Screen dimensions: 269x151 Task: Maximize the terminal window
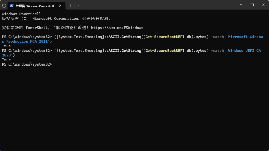[252, 5]
